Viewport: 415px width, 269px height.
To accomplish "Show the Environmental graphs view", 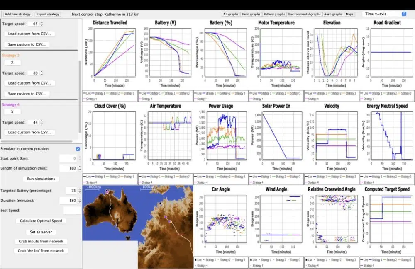I will (305, 14).
